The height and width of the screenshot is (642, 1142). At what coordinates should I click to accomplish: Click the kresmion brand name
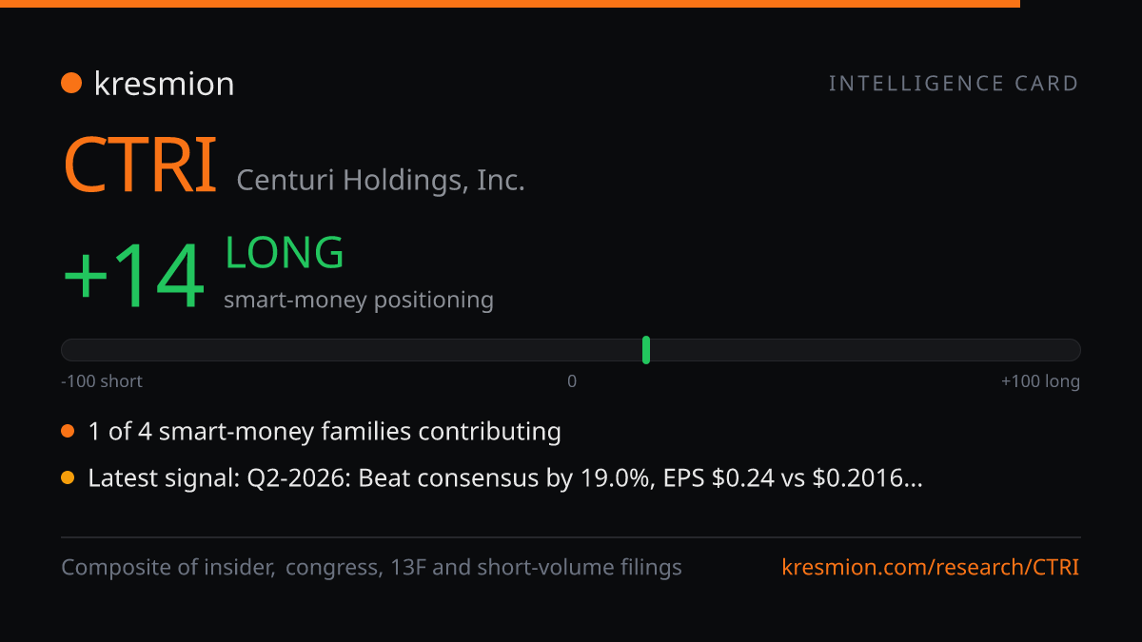click(164, 84)
